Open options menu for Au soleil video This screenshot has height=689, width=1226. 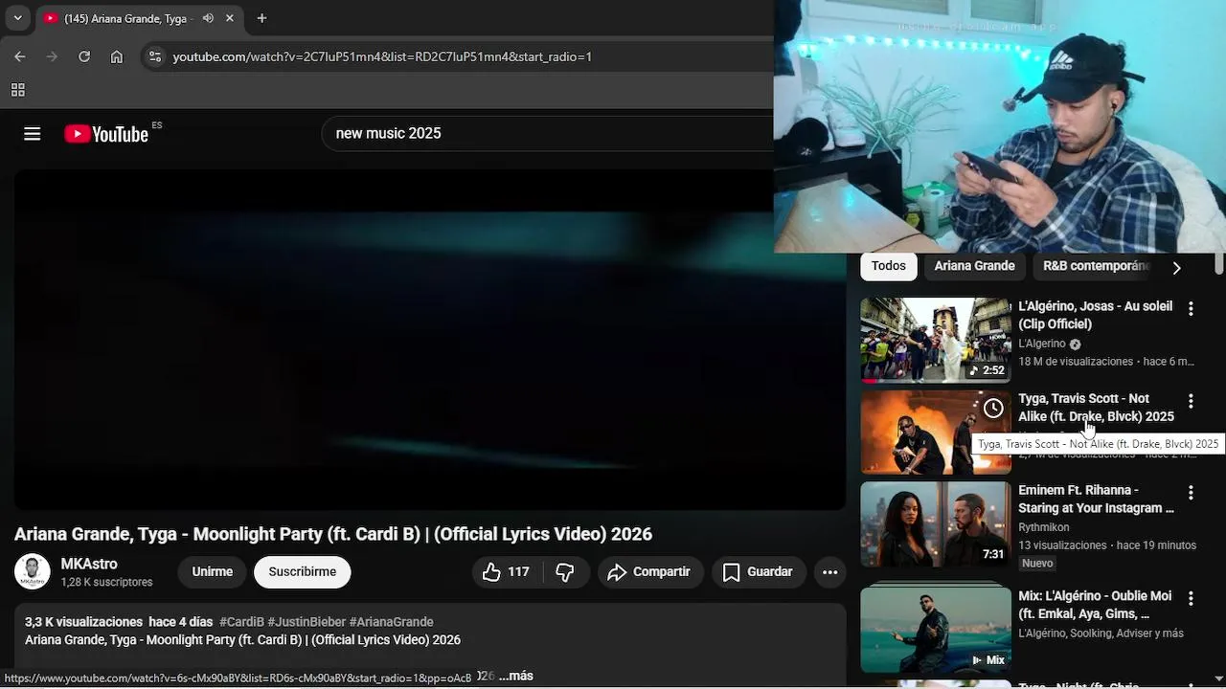pos(1191,308)
